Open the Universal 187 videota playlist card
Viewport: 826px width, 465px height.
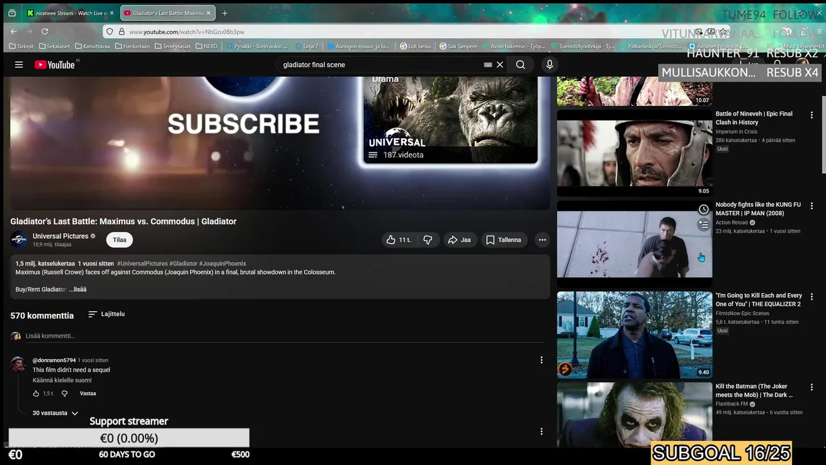pyautogui.click(x=450, y=119)
